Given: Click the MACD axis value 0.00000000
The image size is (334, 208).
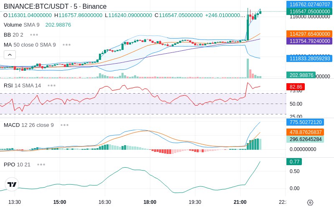Looking at the screenshot, I should click(303, 149).
